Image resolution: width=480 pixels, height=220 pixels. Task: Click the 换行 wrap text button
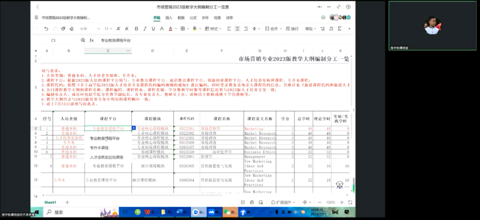293,29
